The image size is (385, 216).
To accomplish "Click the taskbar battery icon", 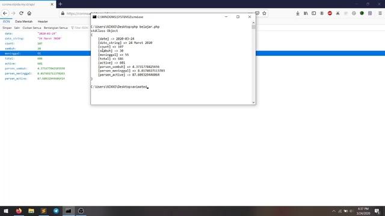I will (x=346, y=211).
